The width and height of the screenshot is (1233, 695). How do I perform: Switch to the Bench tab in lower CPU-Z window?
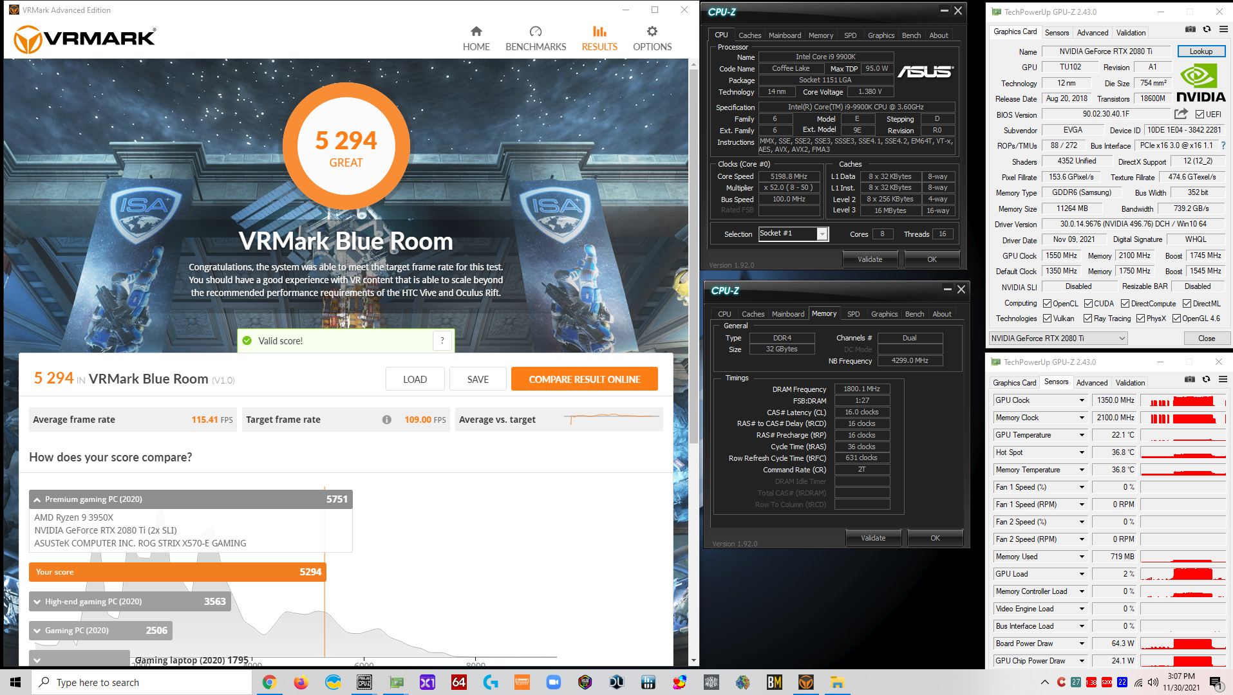pyautogui.click(x=914, y=314)
